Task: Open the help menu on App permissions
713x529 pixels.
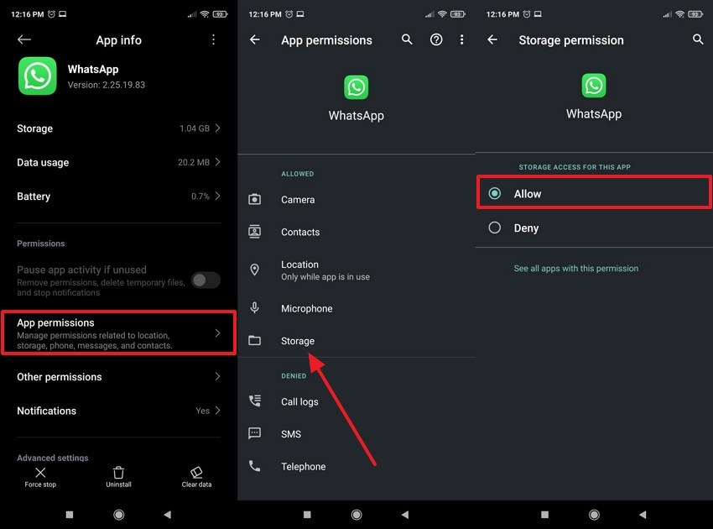Action: click(436, 39)
